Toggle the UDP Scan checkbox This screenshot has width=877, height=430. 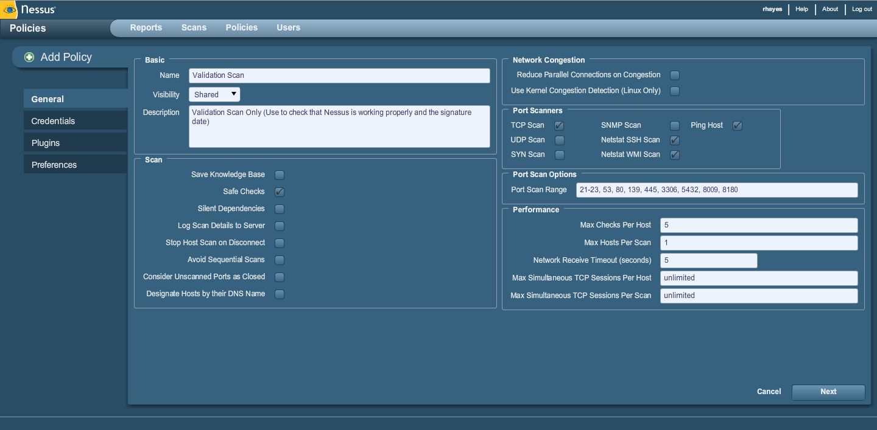(x=559, y=140)
